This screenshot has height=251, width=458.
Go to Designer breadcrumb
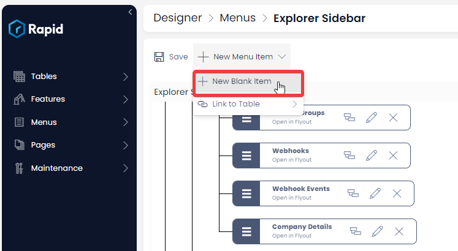click(x=178, y=18)
